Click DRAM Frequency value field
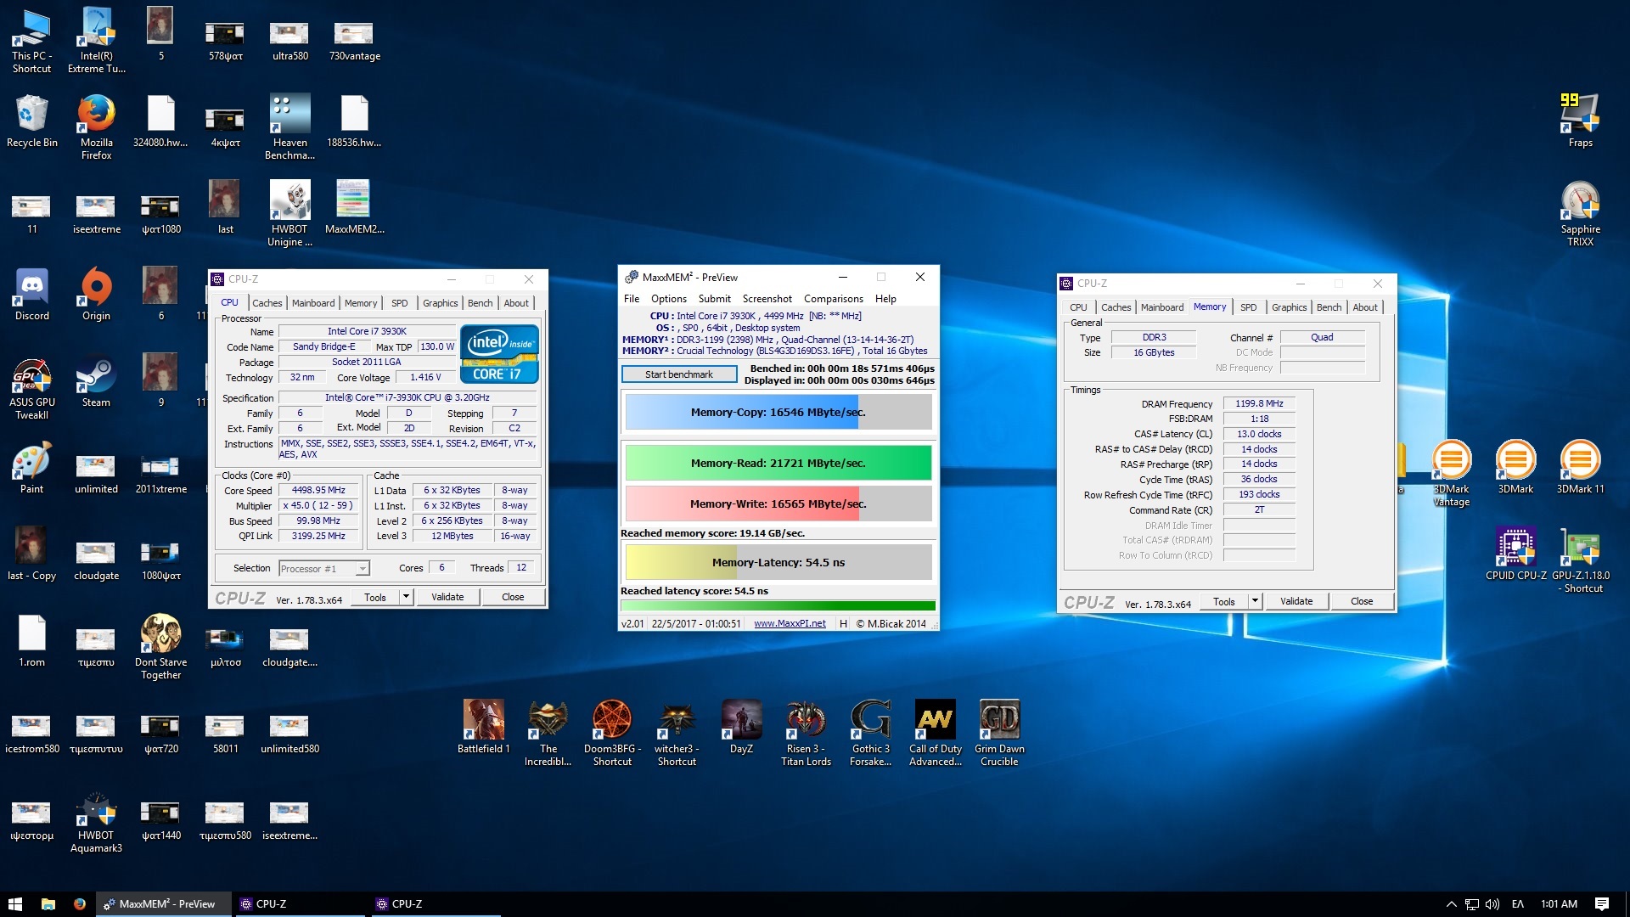This screenshot has height=917, width=1630. (x=1259, y=404)
